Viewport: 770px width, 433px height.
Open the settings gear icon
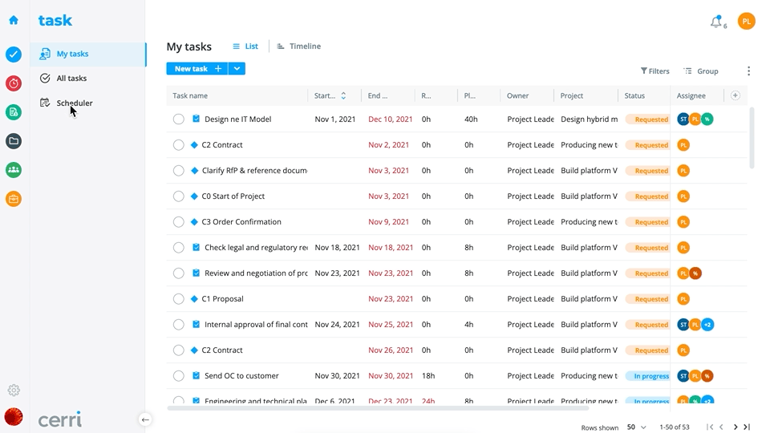[x=14, y=391]
